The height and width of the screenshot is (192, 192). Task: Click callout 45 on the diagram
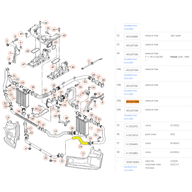(x=21, y=34)
